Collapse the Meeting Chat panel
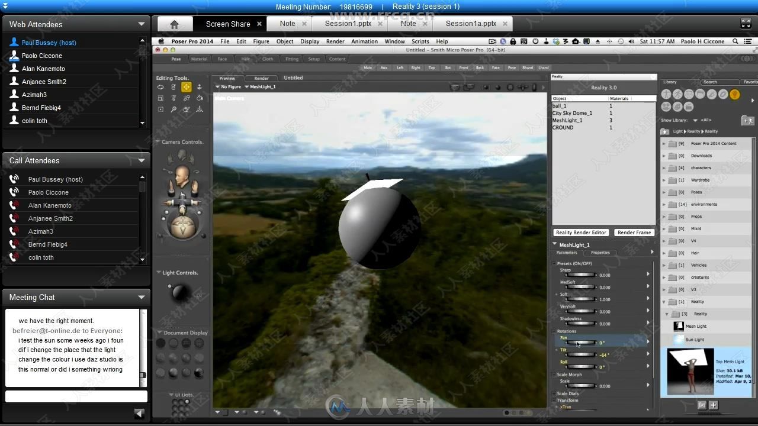The height and width of the screenshot is (426, 758). tap(142, 297)
